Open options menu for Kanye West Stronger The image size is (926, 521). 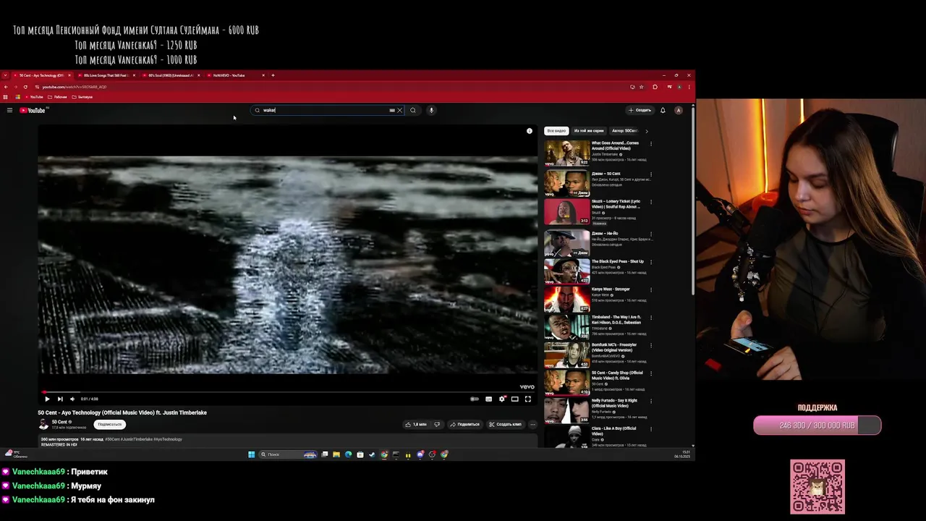651,289
